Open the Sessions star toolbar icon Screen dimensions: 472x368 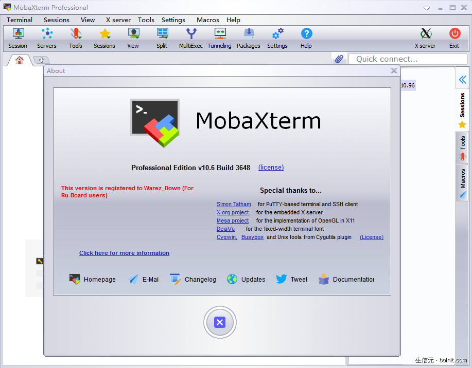(x=104, y=38)
